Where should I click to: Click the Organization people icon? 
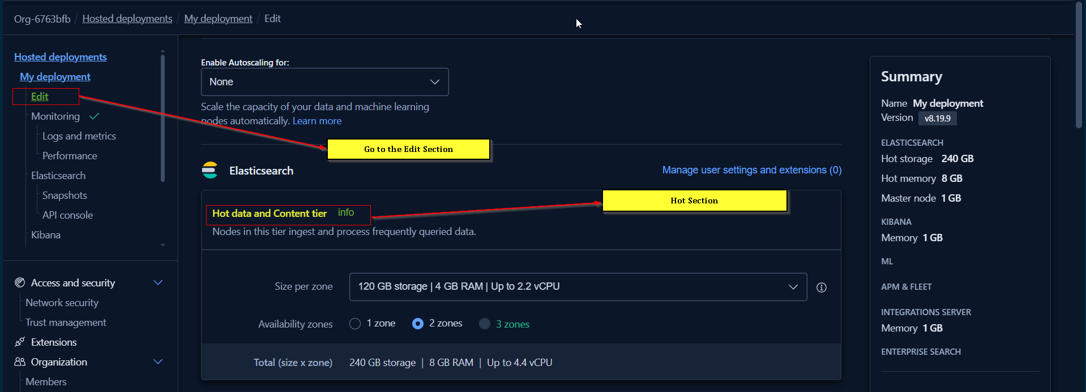(20, 361)
